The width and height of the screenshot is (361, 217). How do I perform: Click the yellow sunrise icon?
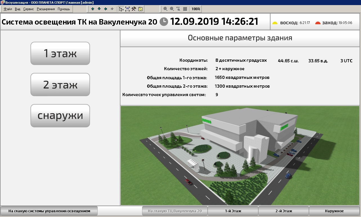[275, 23]
